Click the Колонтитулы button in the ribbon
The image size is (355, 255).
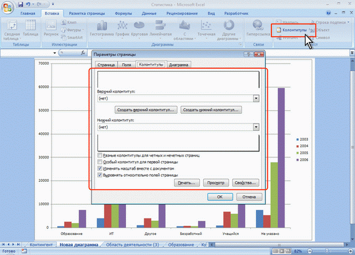(291, 29)
